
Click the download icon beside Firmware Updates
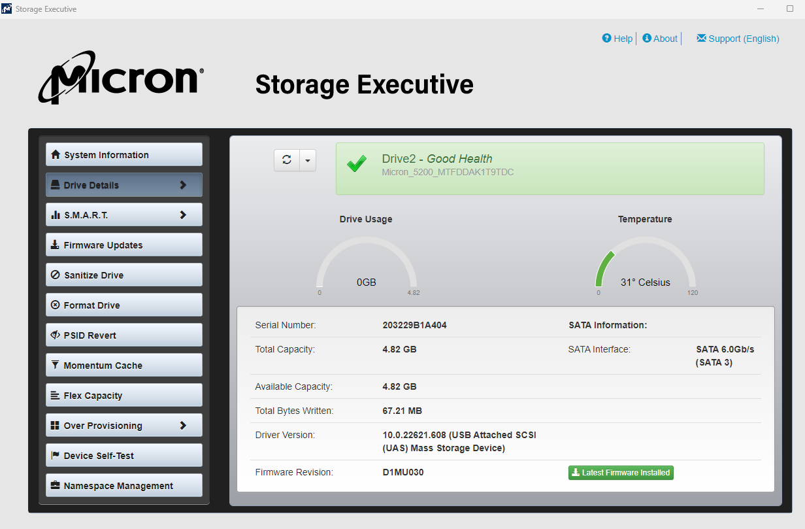click(56, 245)
